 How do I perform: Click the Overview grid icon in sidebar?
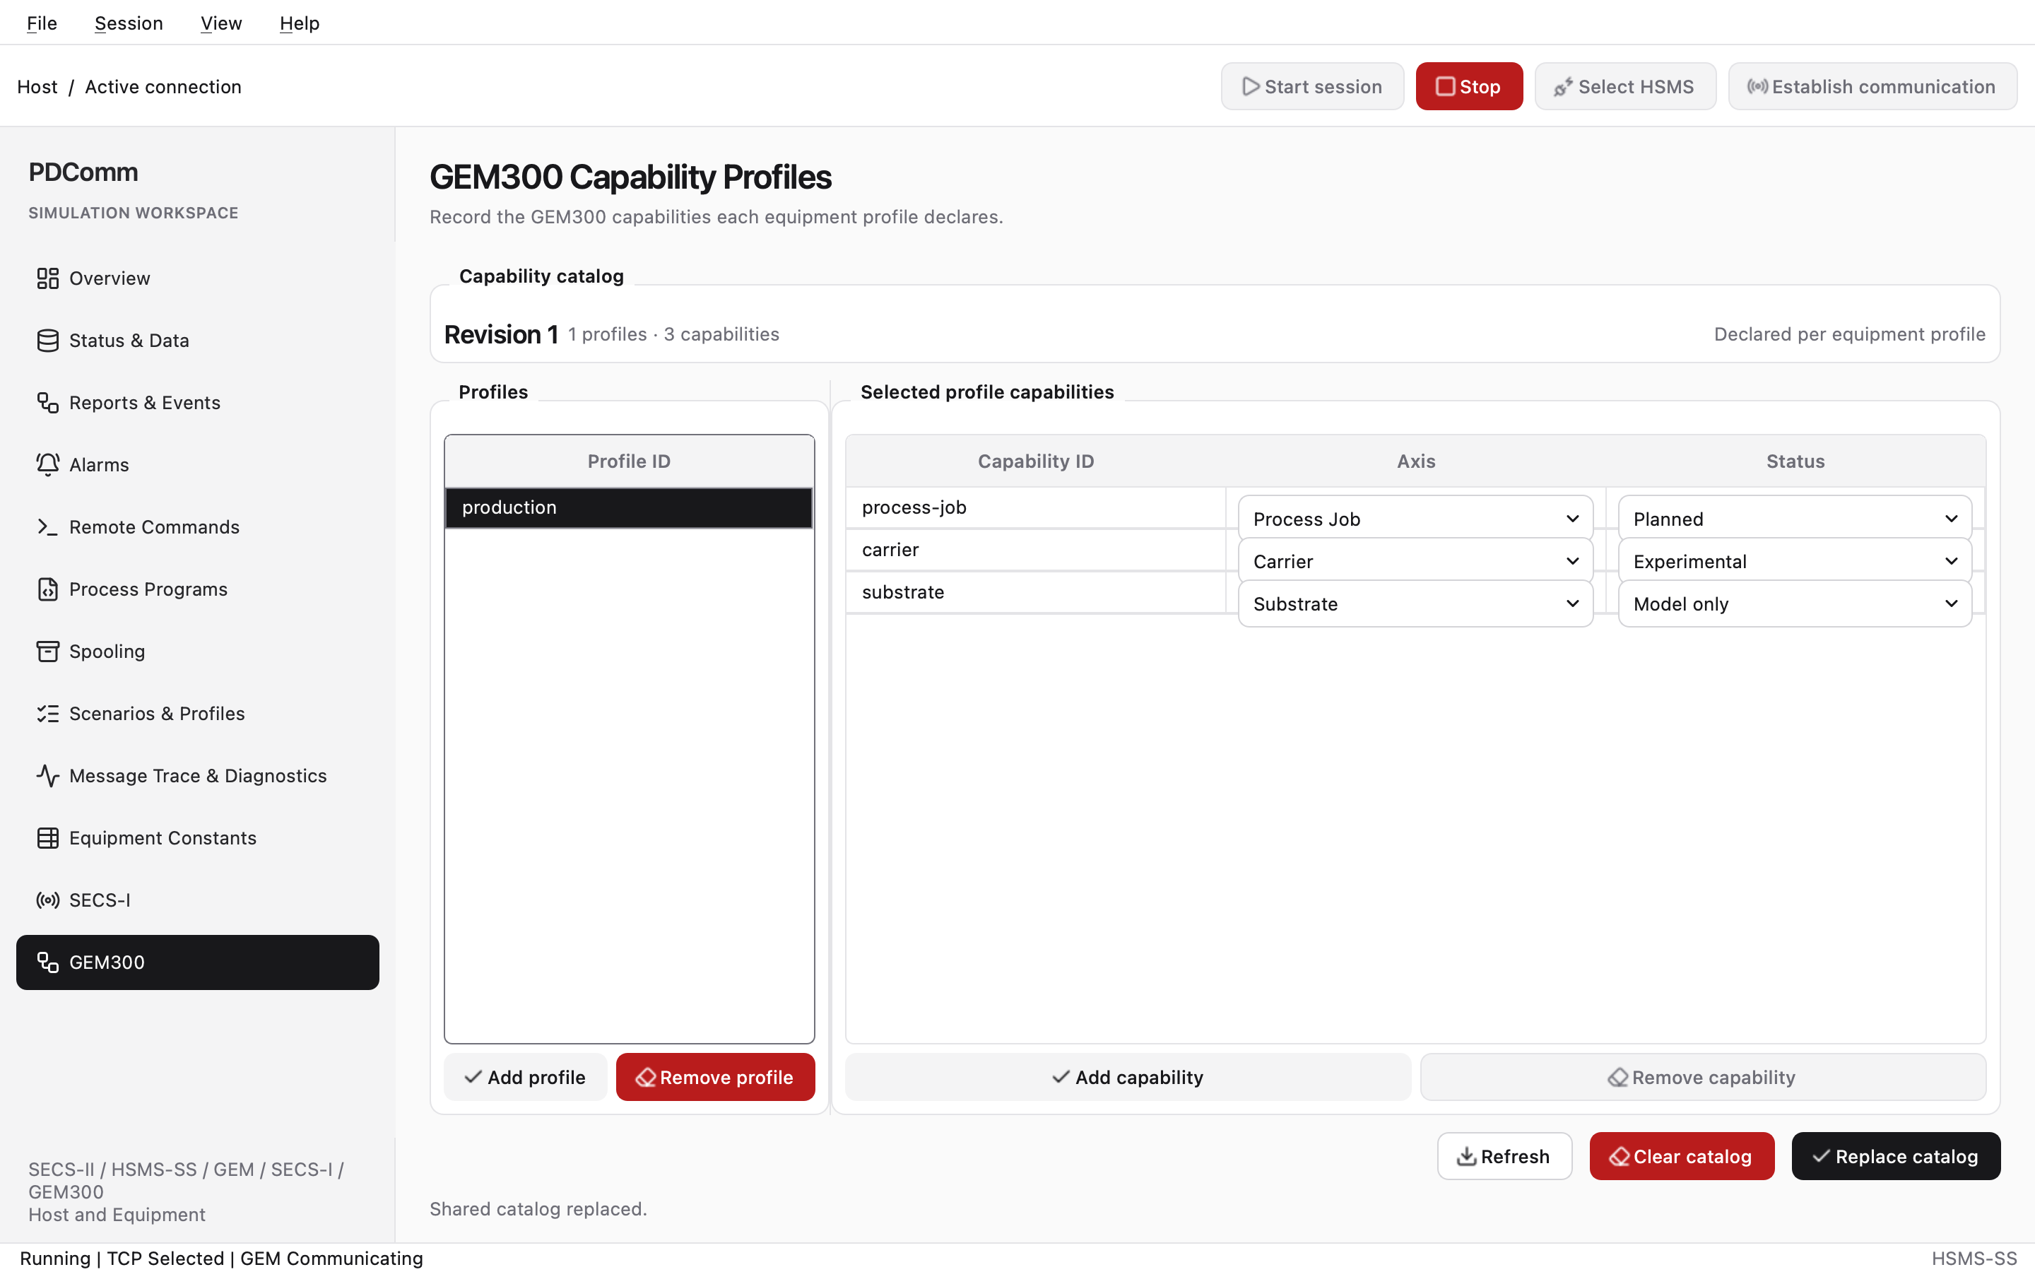click(x=48, y=278)
